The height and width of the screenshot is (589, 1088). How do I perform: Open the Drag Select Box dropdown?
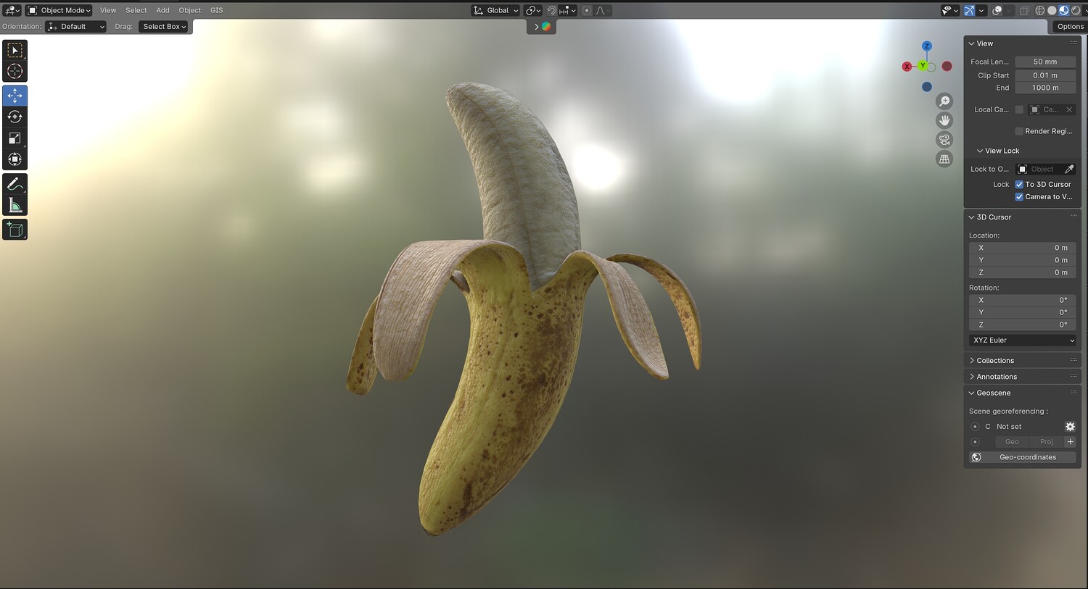coord(164,27)
